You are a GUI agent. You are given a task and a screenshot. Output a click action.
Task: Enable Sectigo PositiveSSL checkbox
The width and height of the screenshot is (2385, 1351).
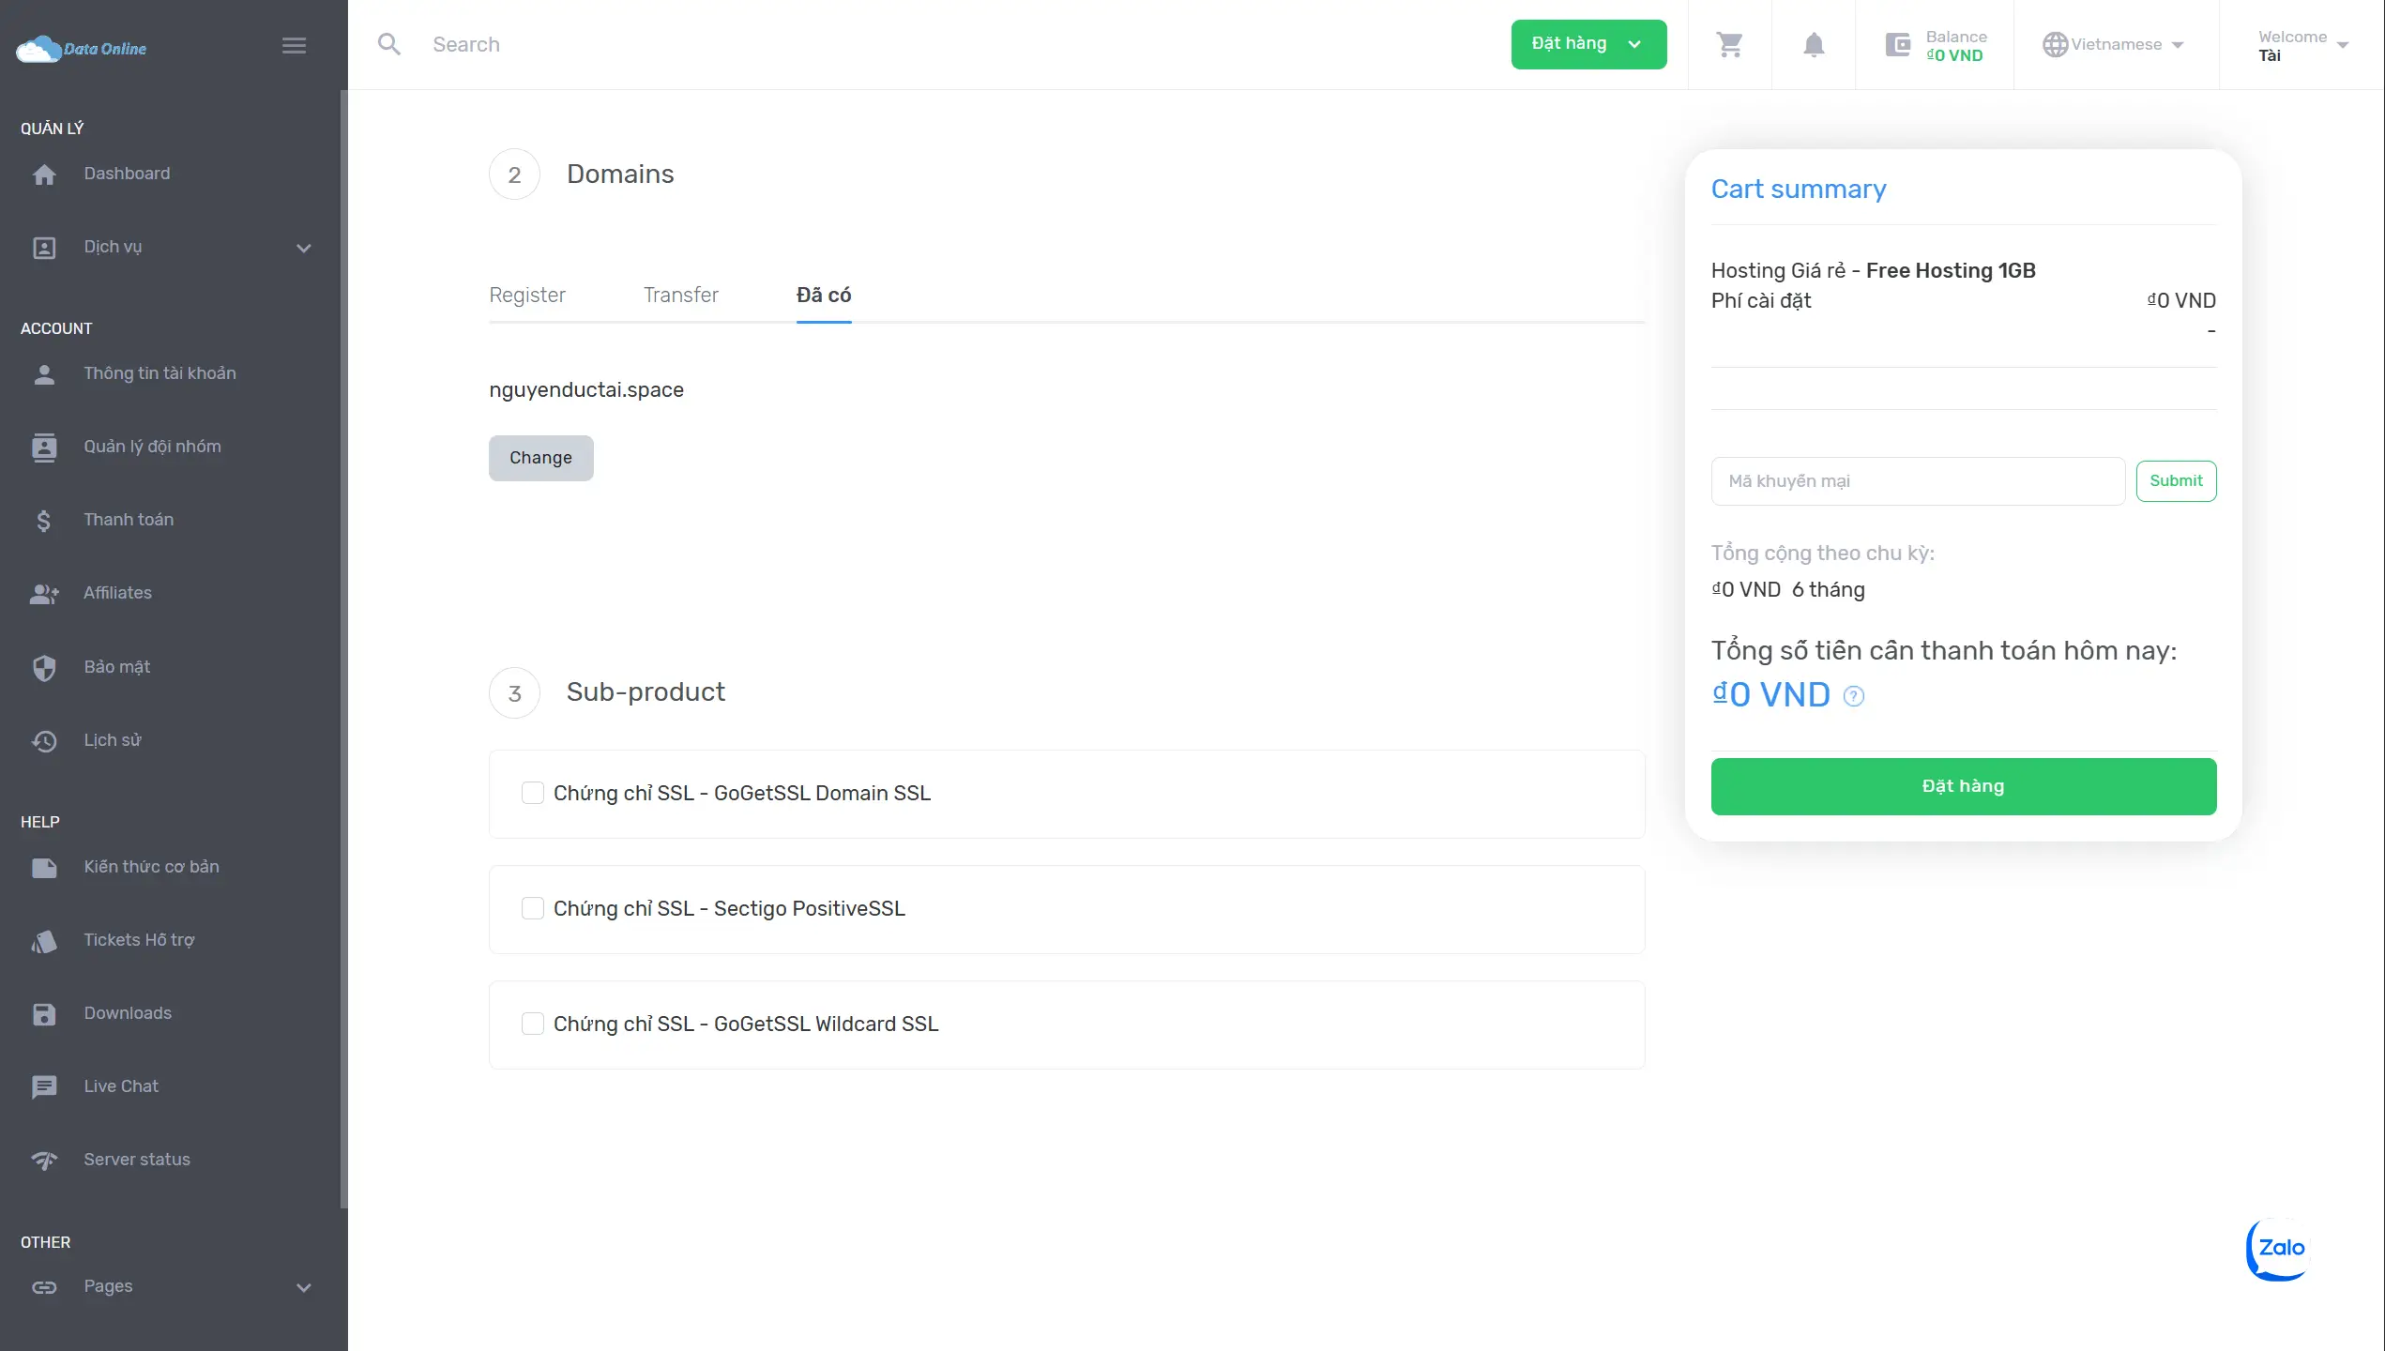click(x=532, y=908)
